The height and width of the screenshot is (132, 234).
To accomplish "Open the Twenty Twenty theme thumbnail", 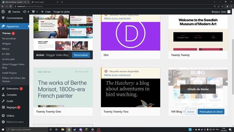I will coord(198,33).
